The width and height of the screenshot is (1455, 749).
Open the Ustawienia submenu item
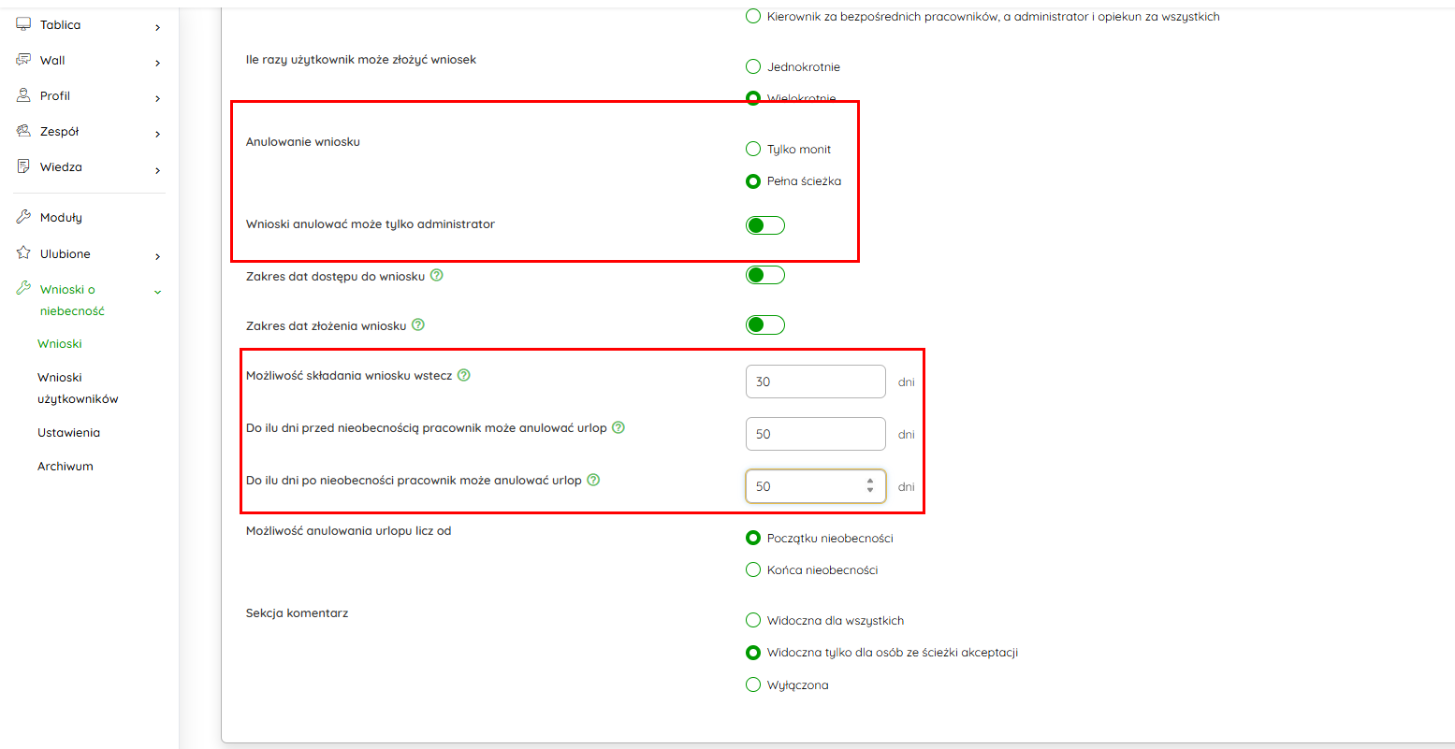pyautogui.click(x=68, y=432)
